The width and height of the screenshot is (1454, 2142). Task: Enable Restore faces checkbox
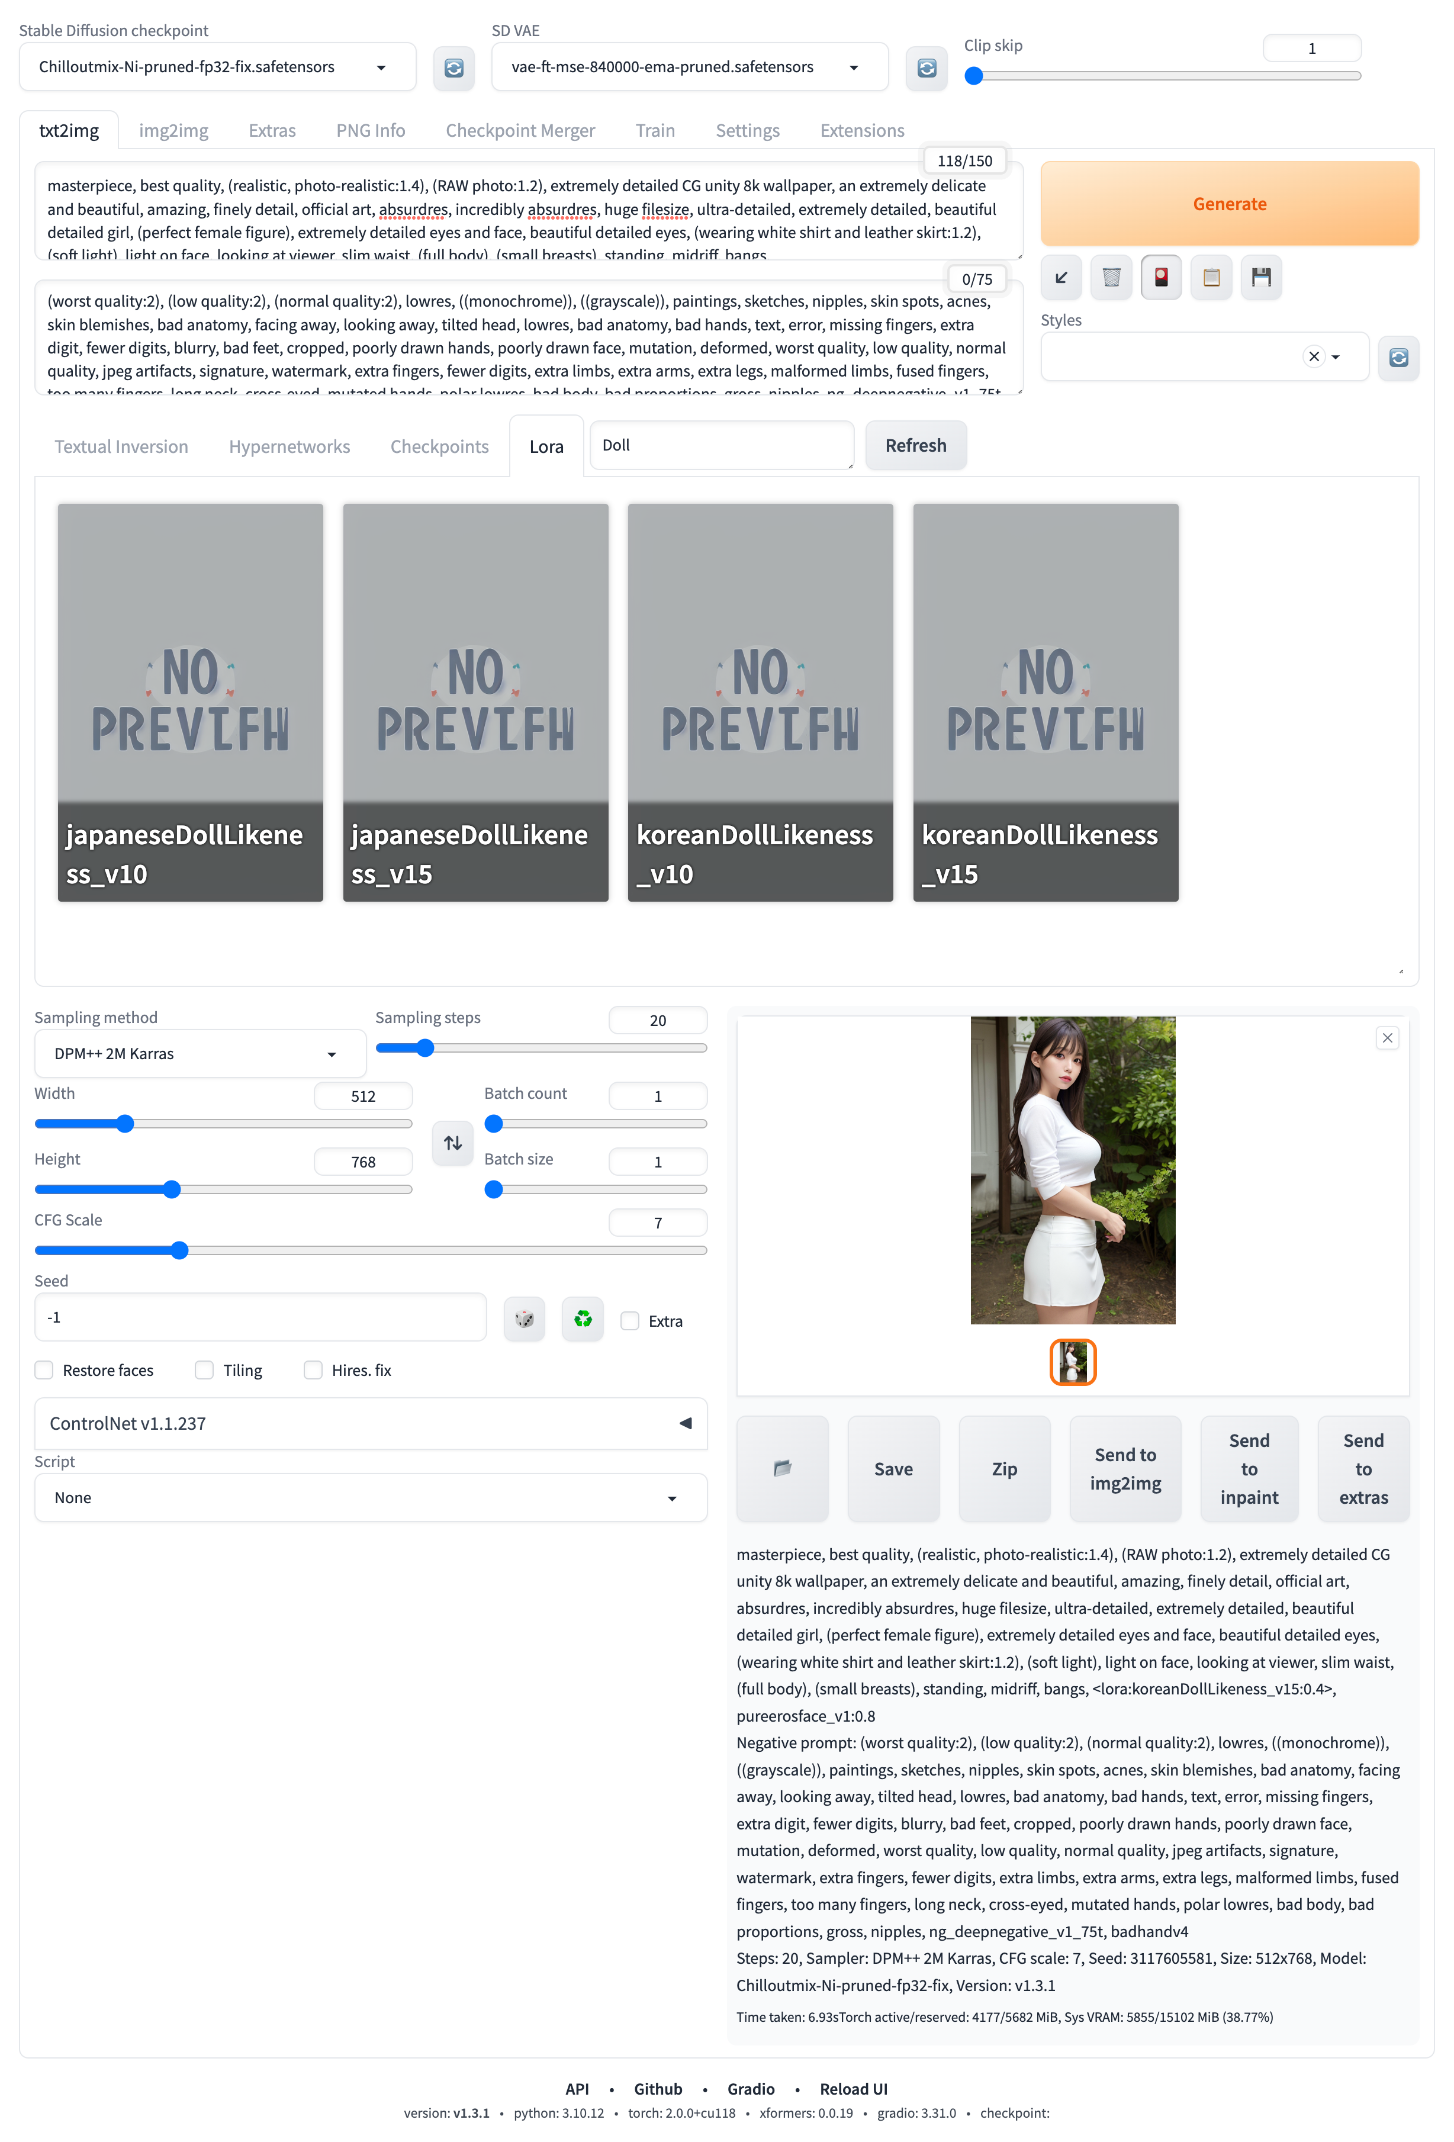pos(44,1371)
